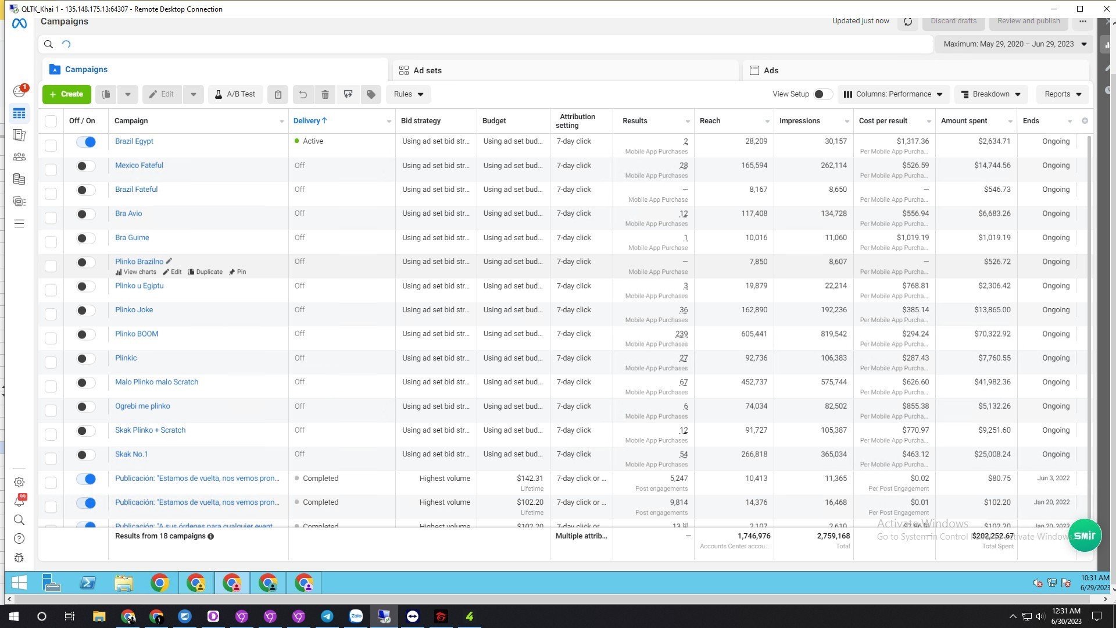Open the Rules dropdown
Image resolution: width=1116 pixels, height=628 pixels.
click(x=409, y=94)
